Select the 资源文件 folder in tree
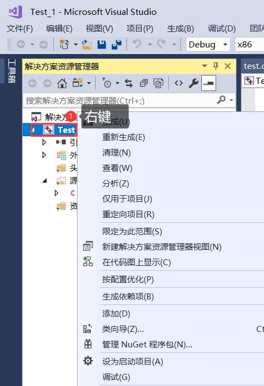Screen dimensions: 264x386 [x=67, y=206]
